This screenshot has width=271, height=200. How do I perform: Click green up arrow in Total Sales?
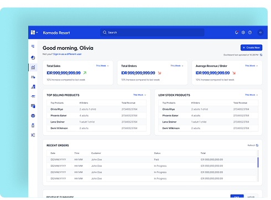pos(85,73)
